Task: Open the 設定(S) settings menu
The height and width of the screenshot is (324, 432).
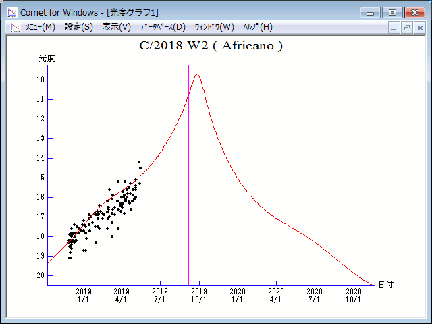Action: 79,27
